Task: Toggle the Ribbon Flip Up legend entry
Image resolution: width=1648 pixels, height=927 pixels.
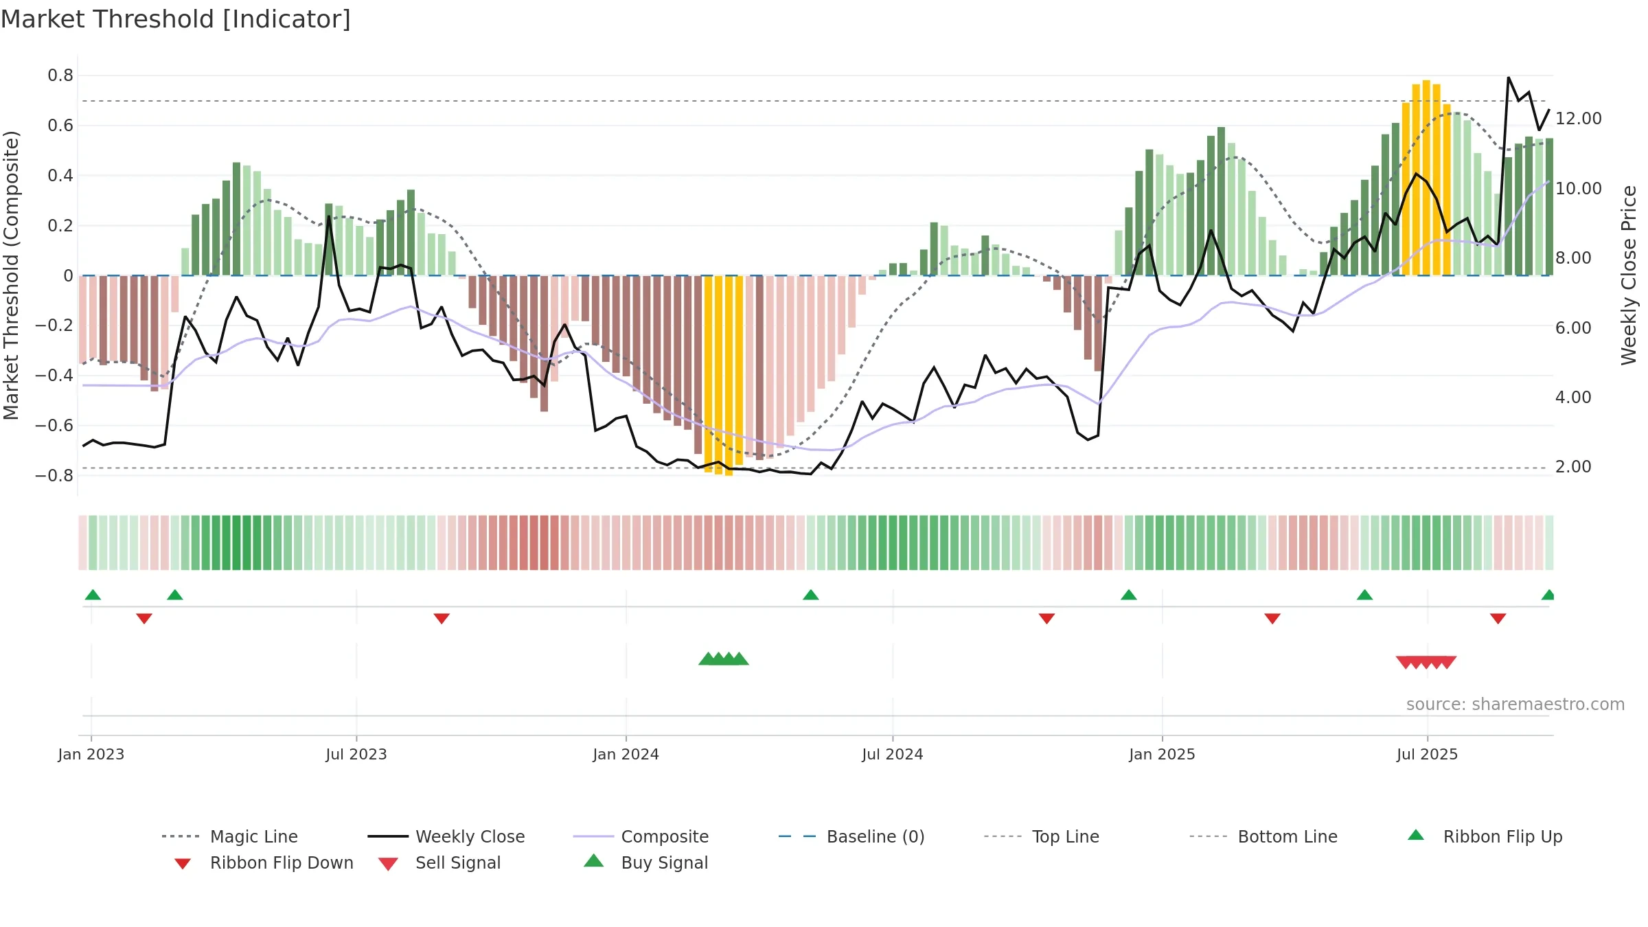Action: click(1485, 836)
